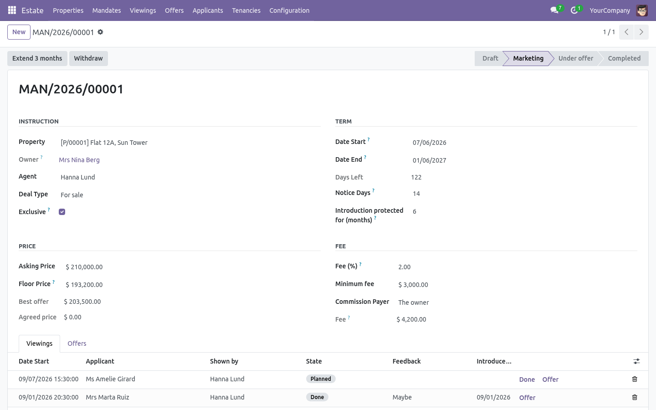Delete the Amelie Girard viewing row

click(x=635, y=379)
